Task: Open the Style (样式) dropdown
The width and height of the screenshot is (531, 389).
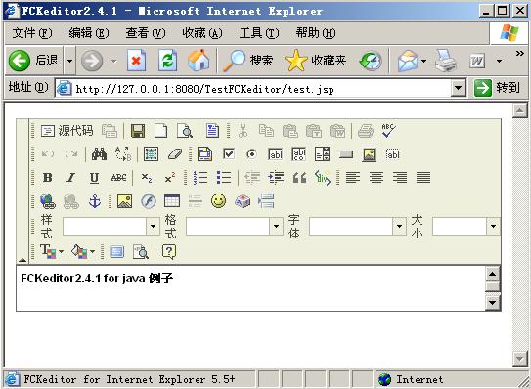Action: [x=153, y=226]
